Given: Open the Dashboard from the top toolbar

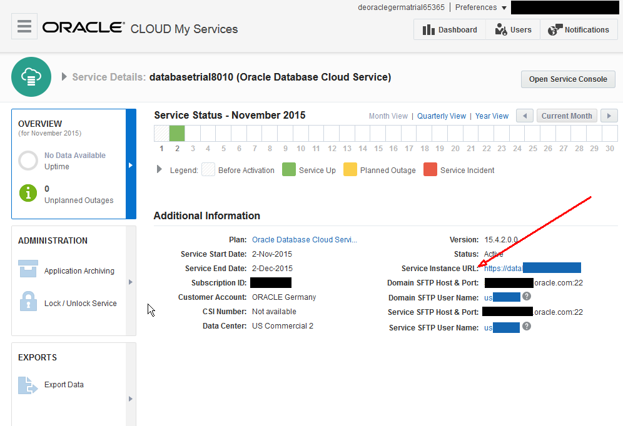Looking at the screenshot, I should pyautogui.click(x=449, y=29).
